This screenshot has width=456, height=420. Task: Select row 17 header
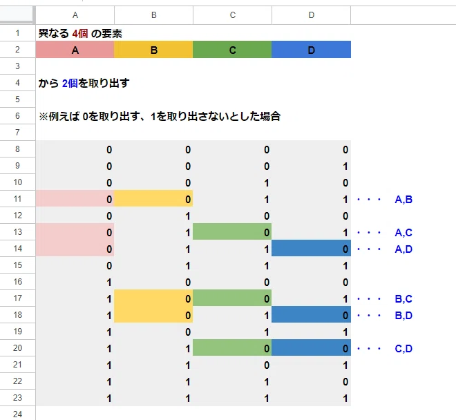click(x=17, y=298)
